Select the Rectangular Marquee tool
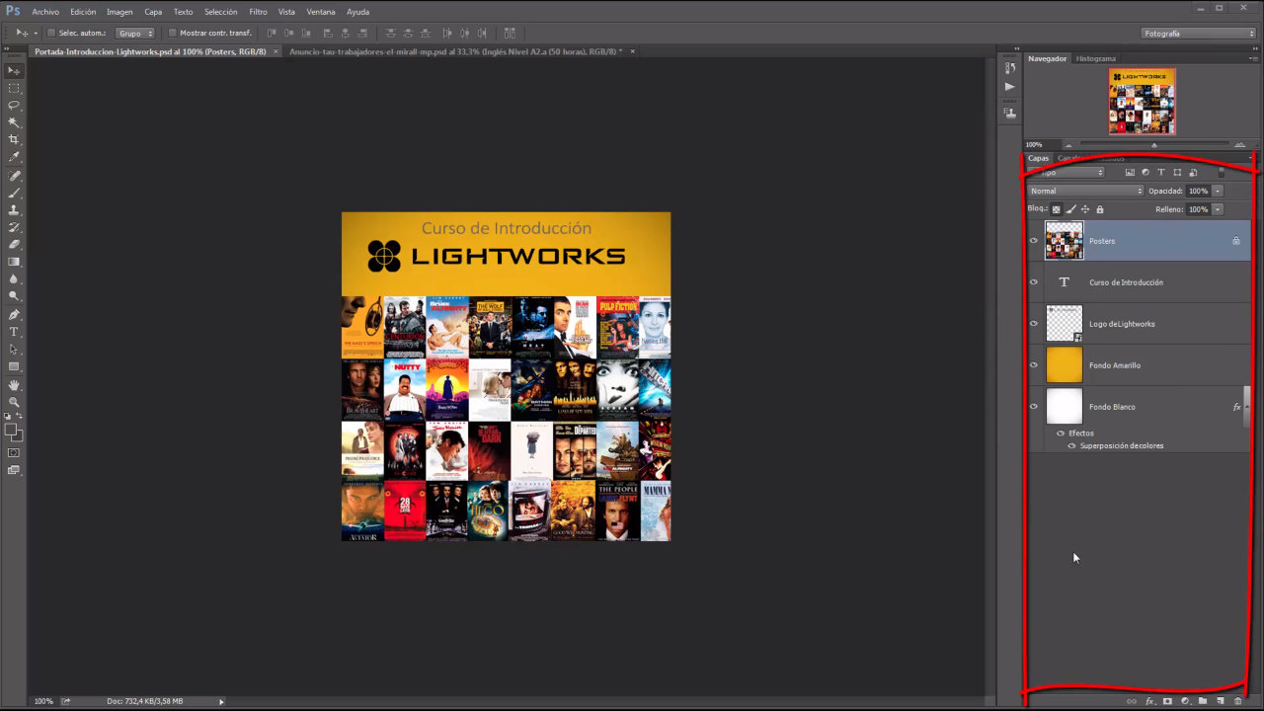This screenshot has height=711, width=1264. coord(14,88)
